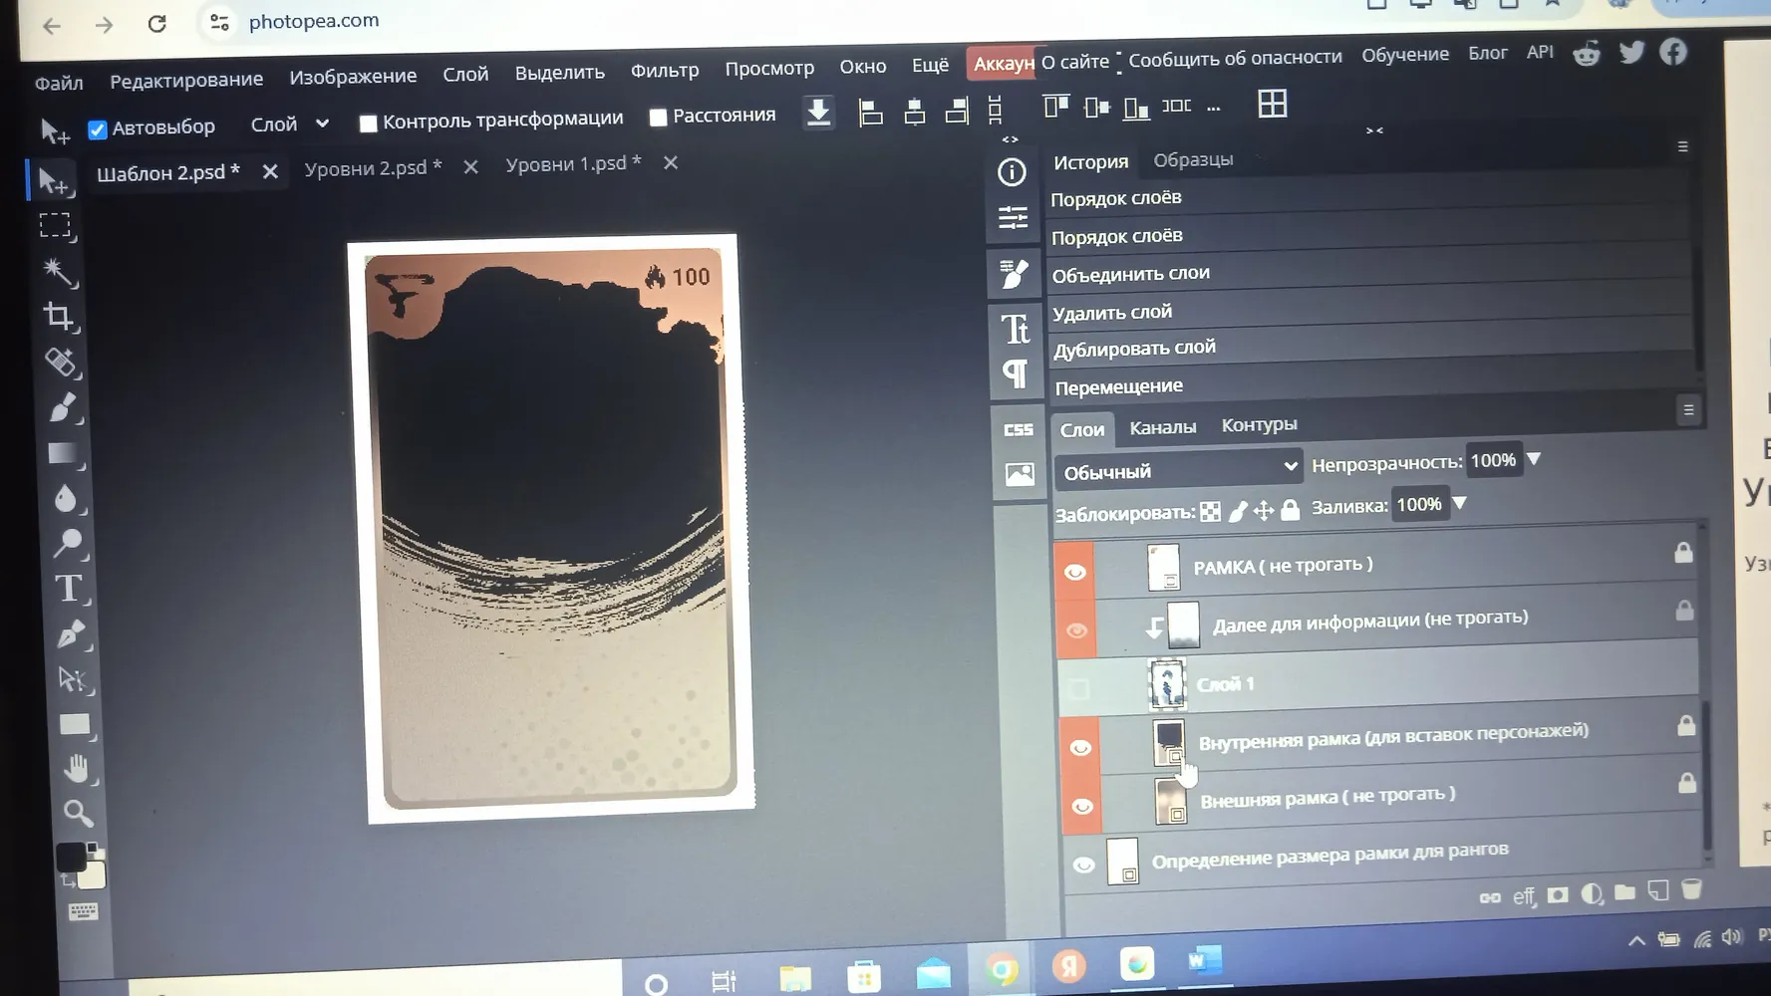Viewport: 1771px width, 996px height.
Task: Expand more alignment options with the ellipsis
Action: 1213,107
